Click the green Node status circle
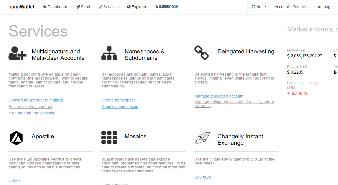This screenshot has height=185, width=338. tap(253, 7)
